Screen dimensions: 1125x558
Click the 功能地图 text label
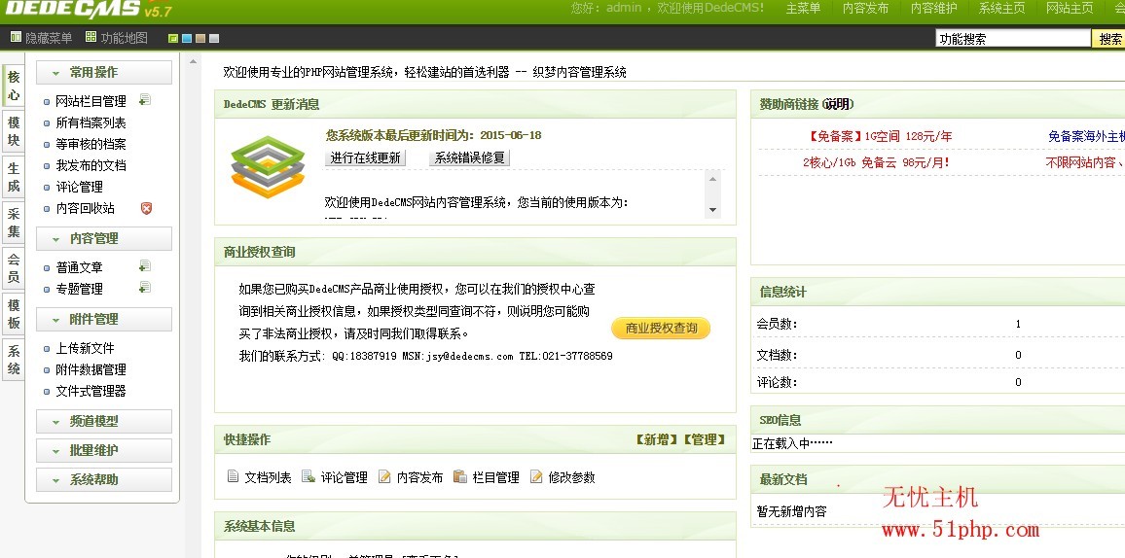(125, 38)
